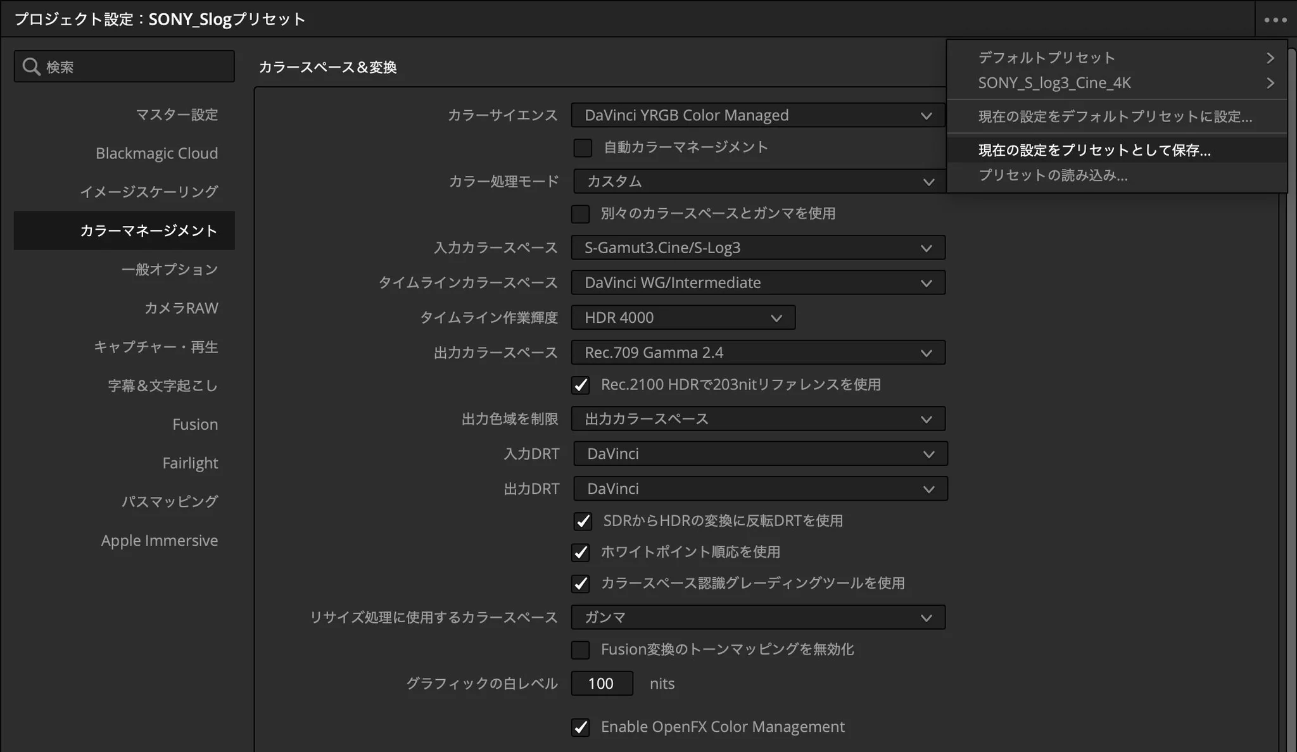
Task: Open タイムライン作業輝度 HDR 4000 dropdown
Action: (683, 318)
